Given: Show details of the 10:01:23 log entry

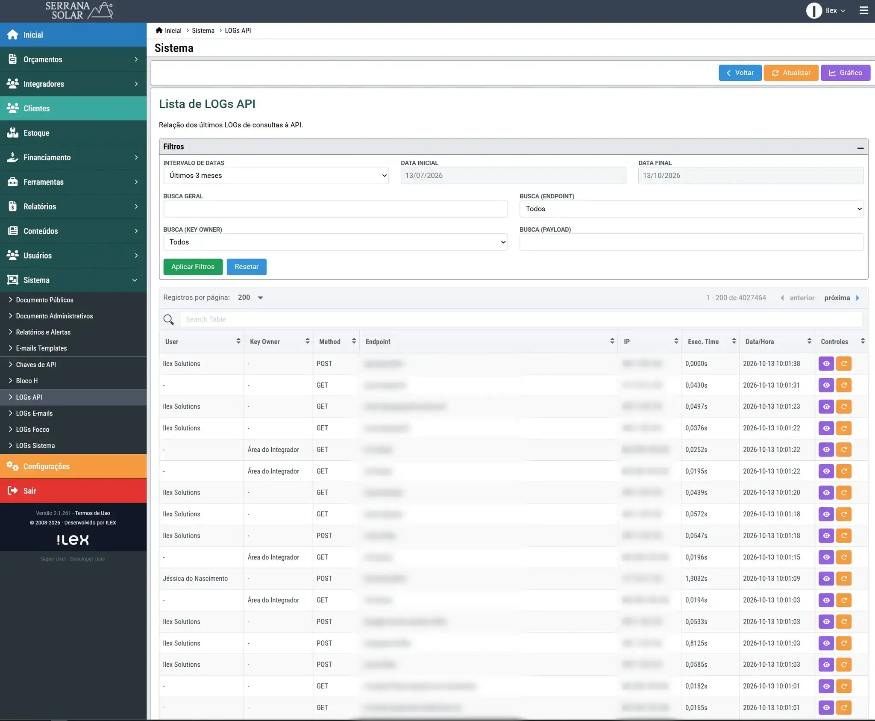Looking at the screenshot, I should point(826,406).
